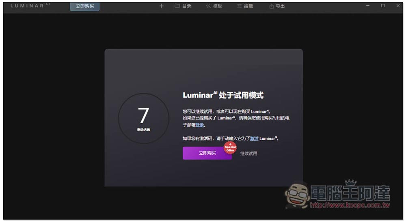The height and width of the screenshot is (222, 406).
Task: Close the Luminar AI window
Action: click(398, 6)
